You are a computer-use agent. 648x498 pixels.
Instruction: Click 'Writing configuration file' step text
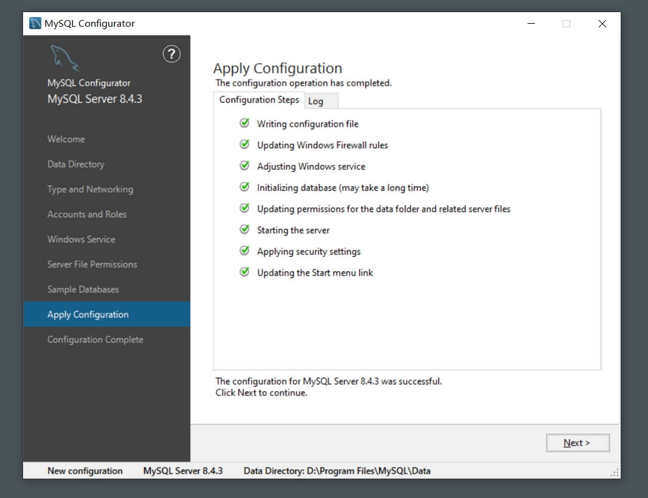tap(308, 124)
